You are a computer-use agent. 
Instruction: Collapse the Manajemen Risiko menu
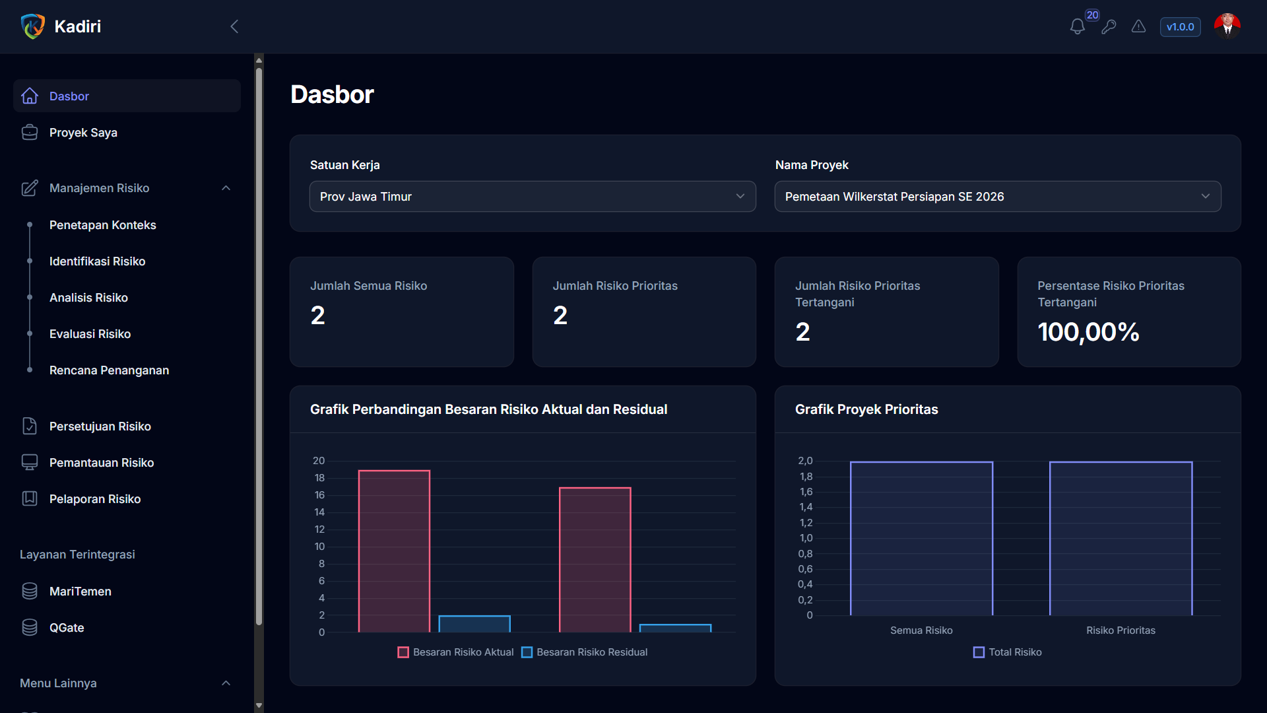coord(226,188)
